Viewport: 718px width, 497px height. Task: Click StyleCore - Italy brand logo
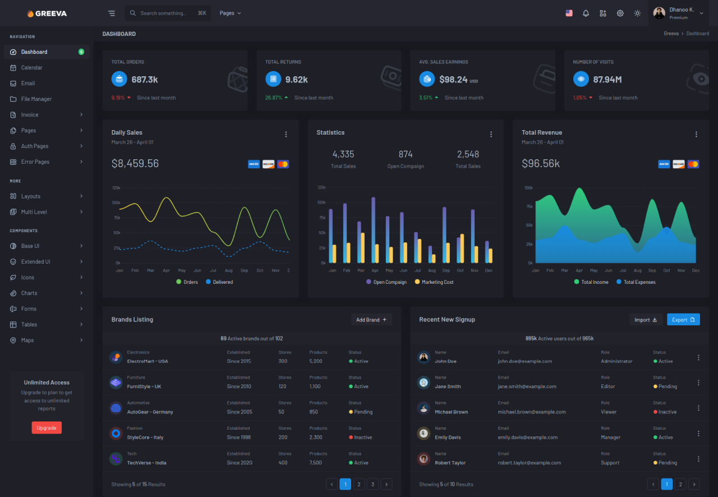[x=116, y=433]
